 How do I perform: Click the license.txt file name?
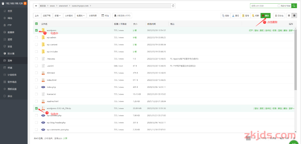(x=51, y=94)
